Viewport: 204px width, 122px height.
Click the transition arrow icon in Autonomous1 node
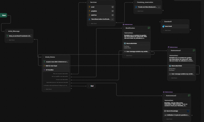point(170,74)
